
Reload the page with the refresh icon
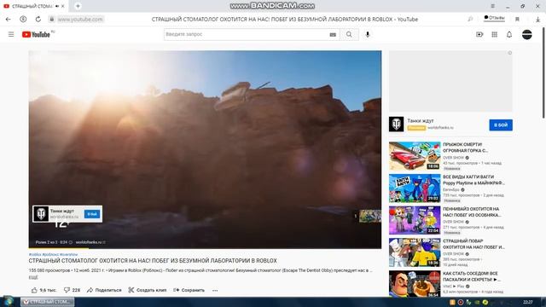click(x=38, y=19)
